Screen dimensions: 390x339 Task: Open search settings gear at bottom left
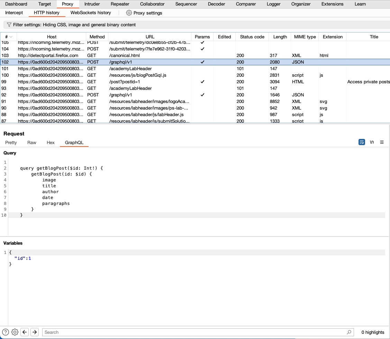click(15, 332)
